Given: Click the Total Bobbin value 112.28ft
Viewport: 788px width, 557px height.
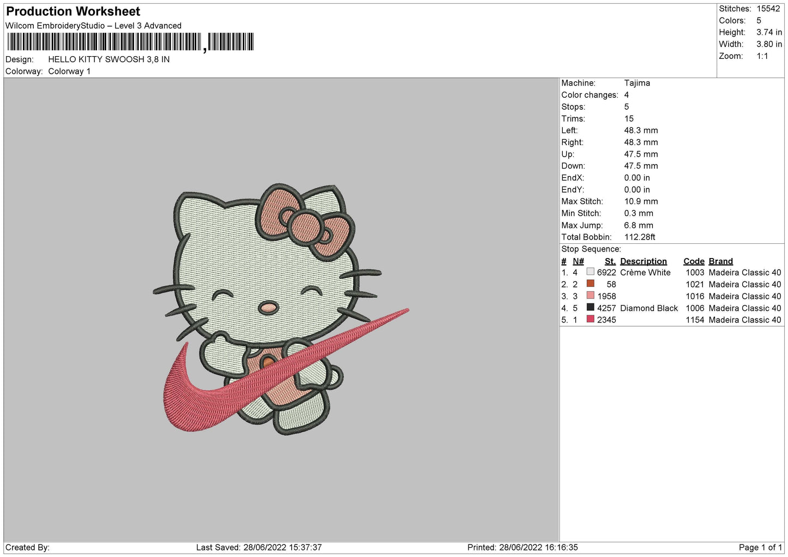Looking at the screenshot, I should [x=640, y=237].
